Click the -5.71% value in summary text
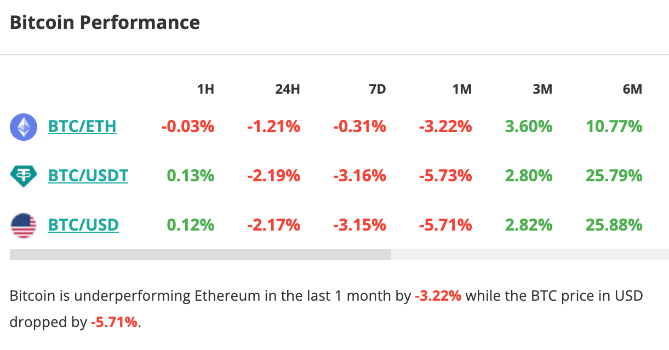 coord(116,322)
